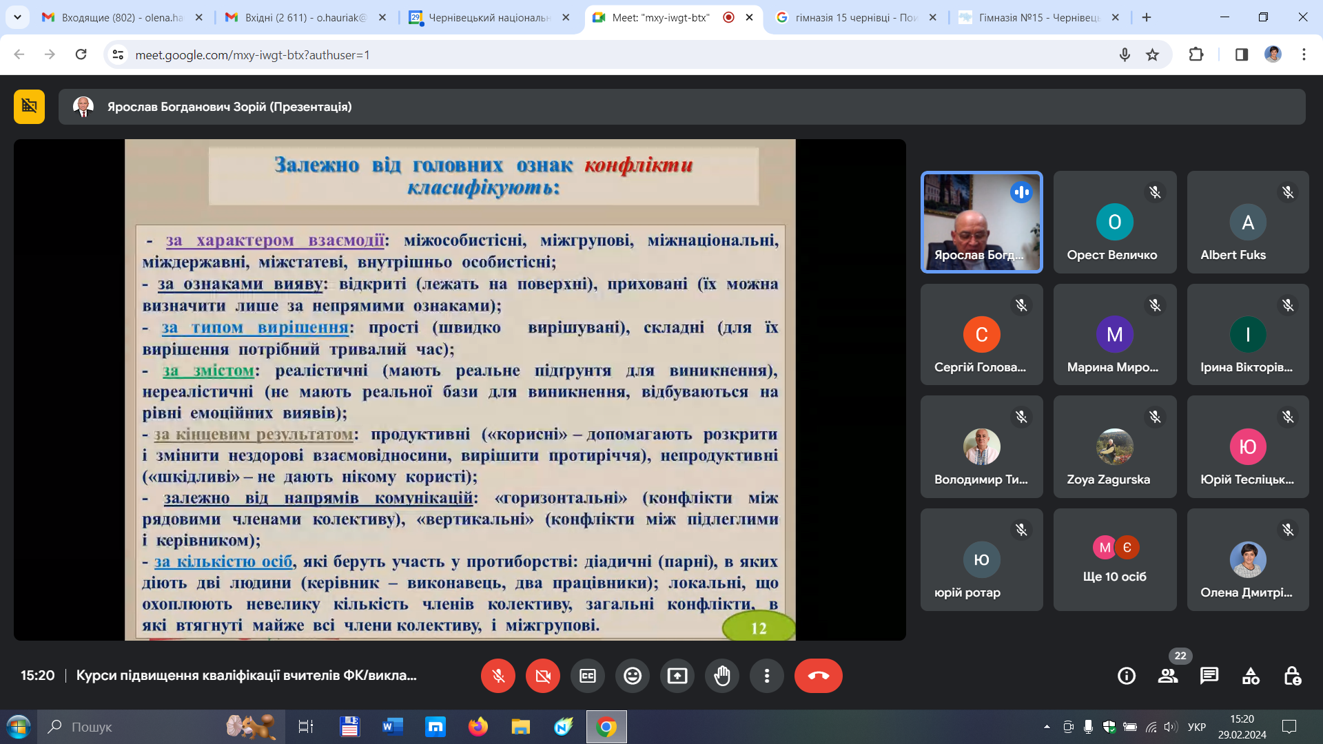This screenshot has height=744, width=1323.
Task: Turn on closed captions
Action: coord(588,676)
